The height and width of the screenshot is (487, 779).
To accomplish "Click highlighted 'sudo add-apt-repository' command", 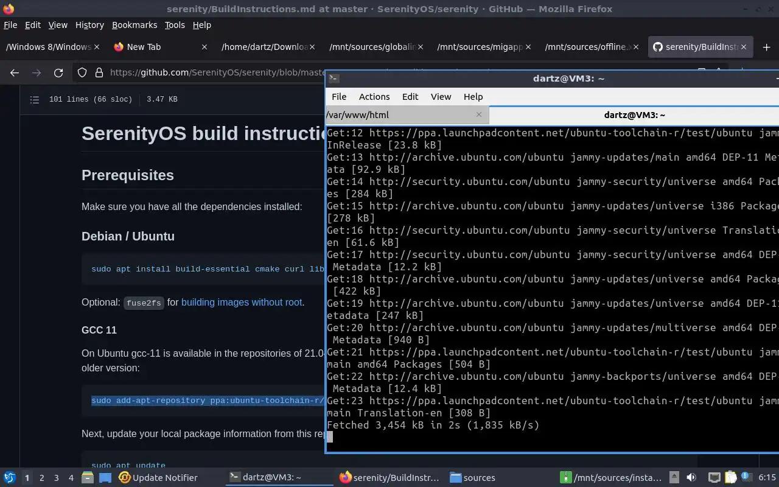I will [208, 401].
